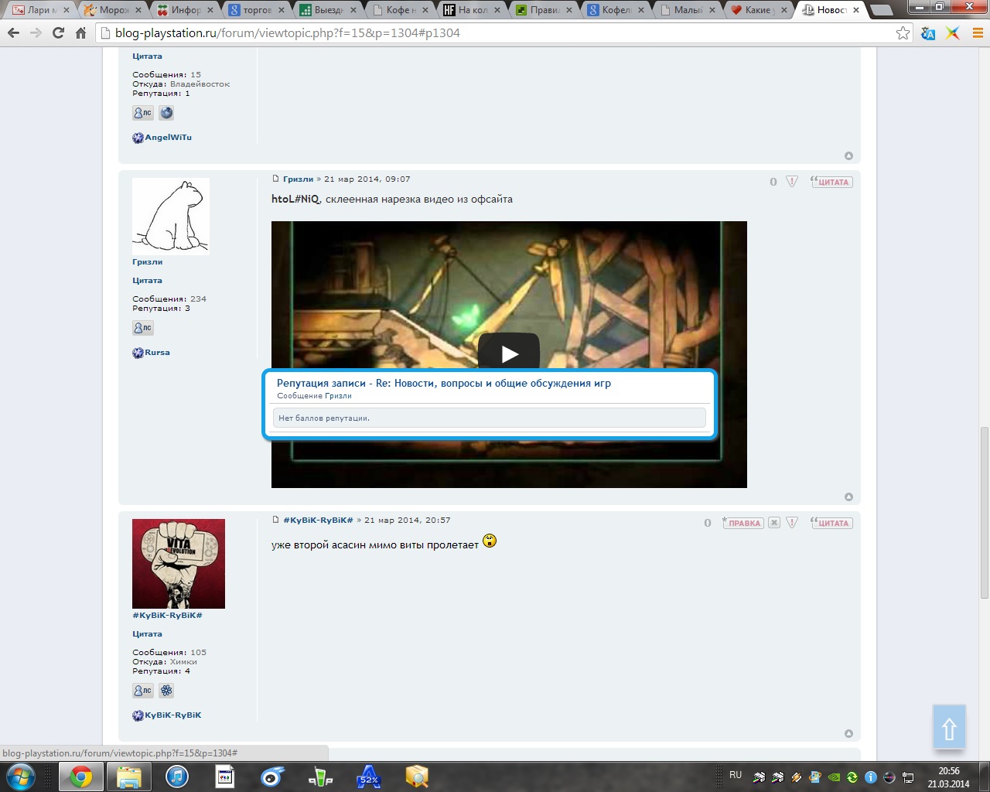The width and height of the screenshot is (990, 792).
Task: Open Гризли's post permalink icon
Action: [275, 179]
